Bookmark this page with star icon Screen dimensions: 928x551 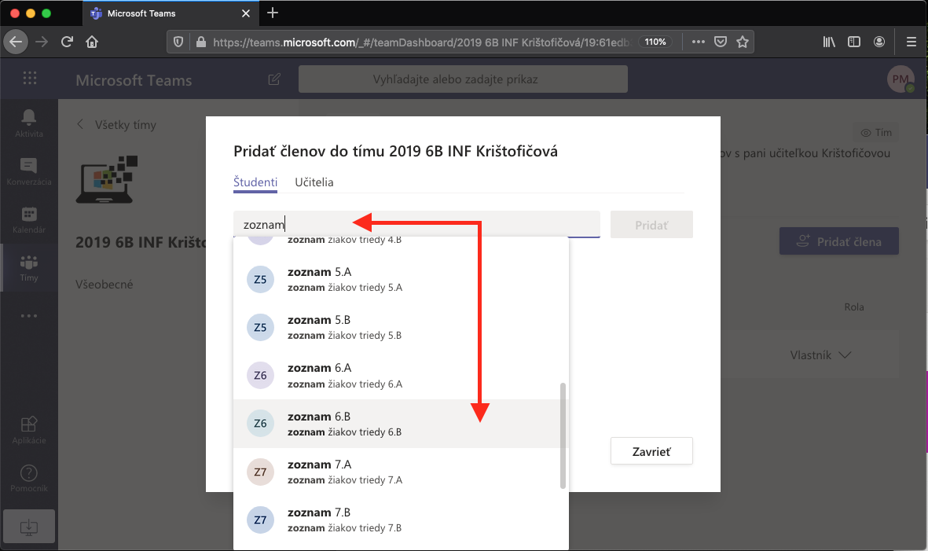click(742, 42)
